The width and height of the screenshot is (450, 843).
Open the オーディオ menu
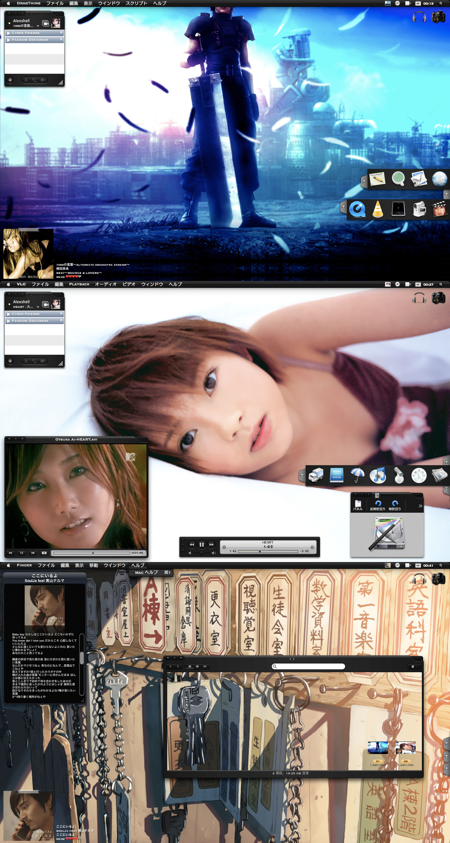pos(106,284)
